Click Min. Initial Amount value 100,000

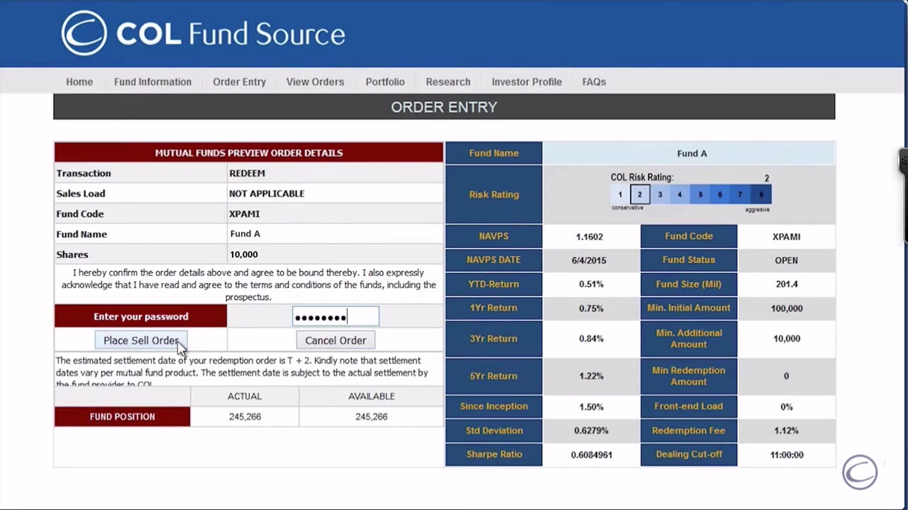786,308
